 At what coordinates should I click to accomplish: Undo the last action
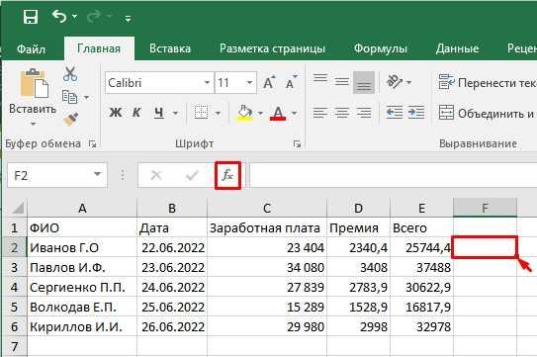click(59, 16)
